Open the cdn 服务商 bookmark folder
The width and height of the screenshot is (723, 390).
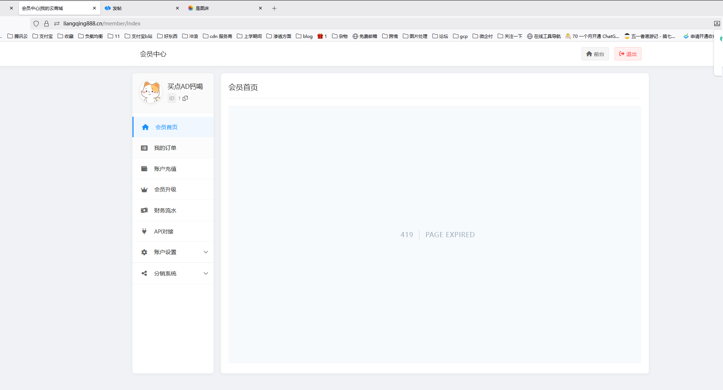tap(218, 36)
